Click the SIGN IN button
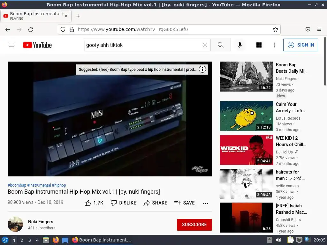The image size is (327, 245). pos(300,45)
